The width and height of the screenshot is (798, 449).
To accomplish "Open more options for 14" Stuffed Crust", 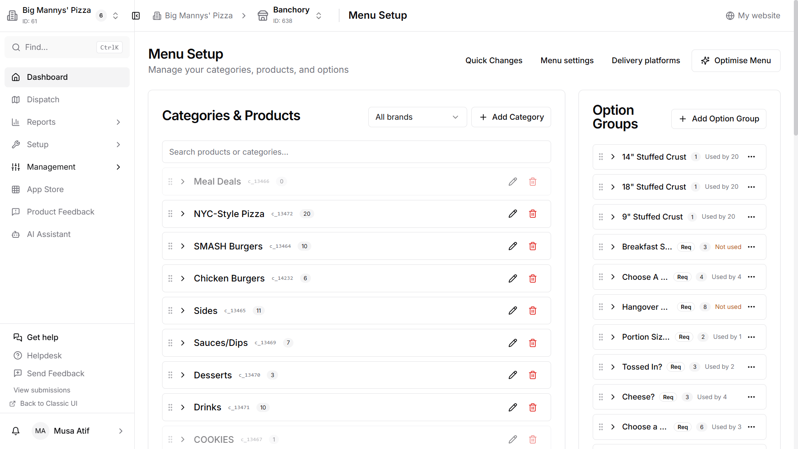I will 751,157.
